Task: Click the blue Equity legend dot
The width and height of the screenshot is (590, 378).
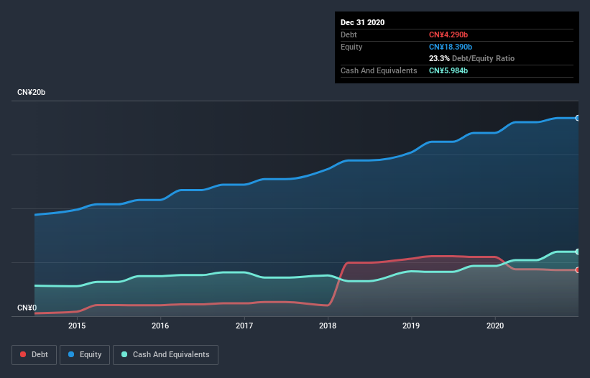Action: (x=70, y=354)
